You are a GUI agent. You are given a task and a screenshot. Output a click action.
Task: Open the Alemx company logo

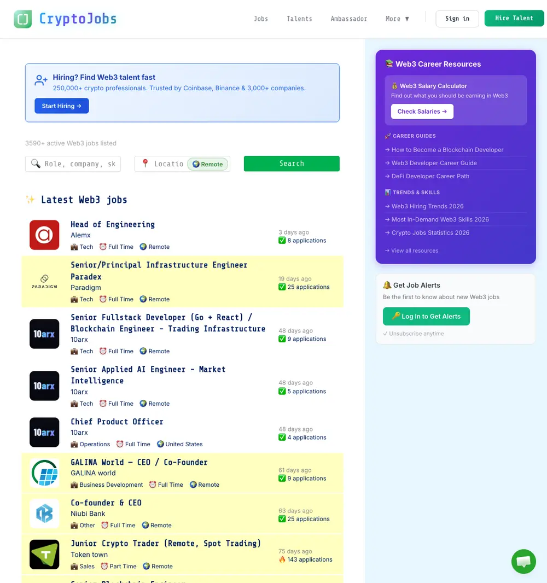44,235
